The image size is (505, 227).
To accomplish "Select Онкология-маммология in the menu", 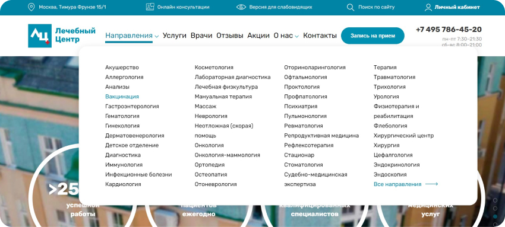I will (227, 155).
